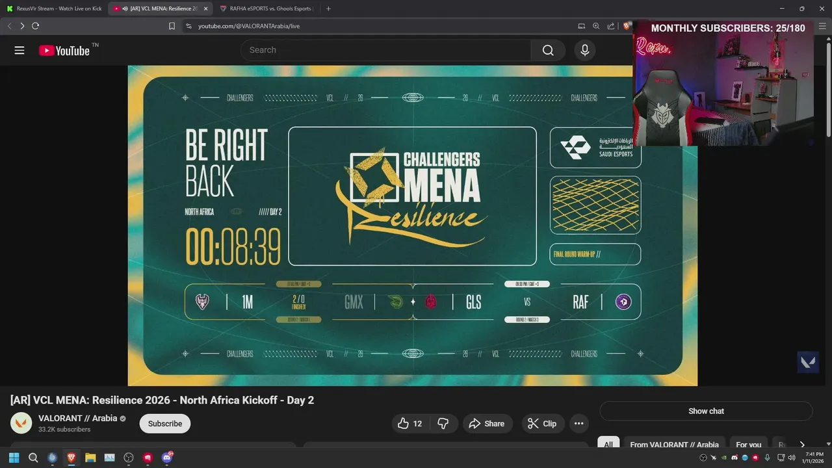Image resolution: width=832 pixels, height=468 pixels.
Task: Open more actions three-dot menu
Action: 578,424
